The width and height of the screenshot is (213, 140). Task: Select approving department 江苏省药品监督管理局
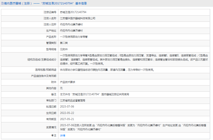click(x=72, y=101)
